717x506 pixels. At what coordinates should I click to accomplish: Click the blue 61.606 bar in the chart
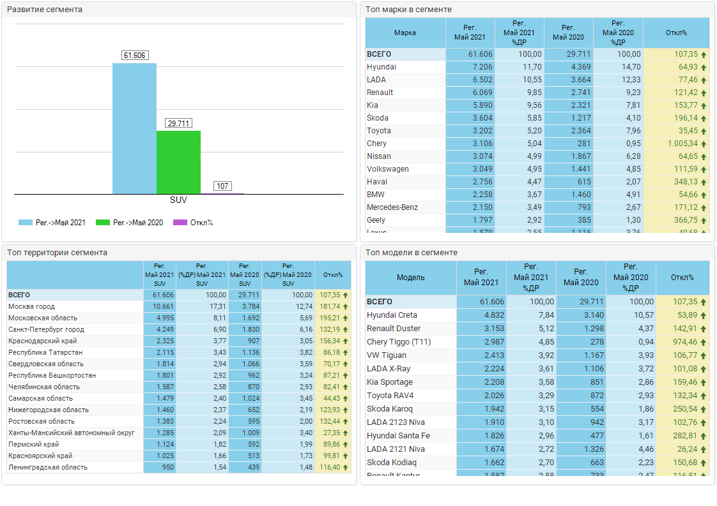(134, 128)
